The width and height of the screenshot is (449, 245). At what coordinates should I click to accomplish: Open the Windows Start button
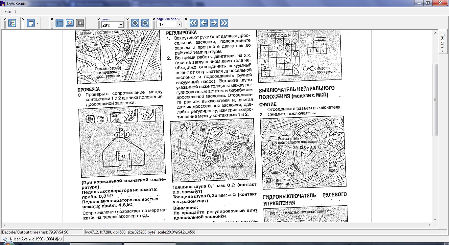[x=9, y=244]
